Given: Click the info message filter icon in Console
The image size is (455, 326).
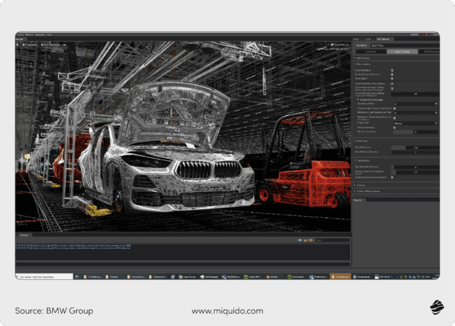Looking at the screenshot, I should [300, 240].
